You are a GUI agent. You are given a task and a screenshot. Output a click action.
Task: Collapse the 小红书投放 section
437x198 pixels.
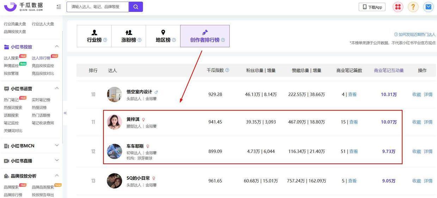pos(57,47)
